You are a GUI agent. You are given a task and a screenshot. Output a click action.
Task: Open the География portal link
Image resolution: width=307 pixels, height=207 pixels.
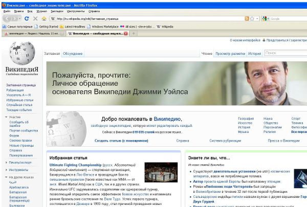pos(246,119)
